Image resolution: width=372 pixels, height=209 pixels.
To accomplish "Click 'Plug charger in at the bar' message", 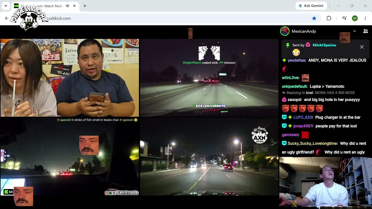I will (338, 117).
